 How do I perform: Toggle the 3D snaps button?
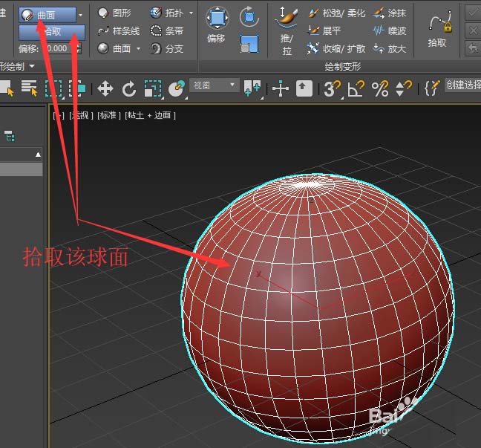[332, 89]
